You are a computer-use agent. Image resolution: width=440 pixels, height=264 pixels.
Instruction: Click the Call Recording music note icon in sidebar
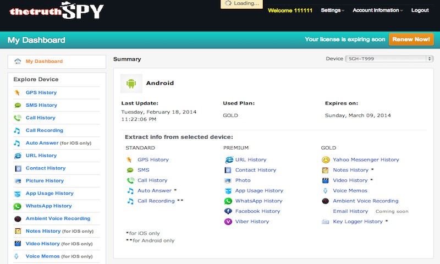pos(18,130)
